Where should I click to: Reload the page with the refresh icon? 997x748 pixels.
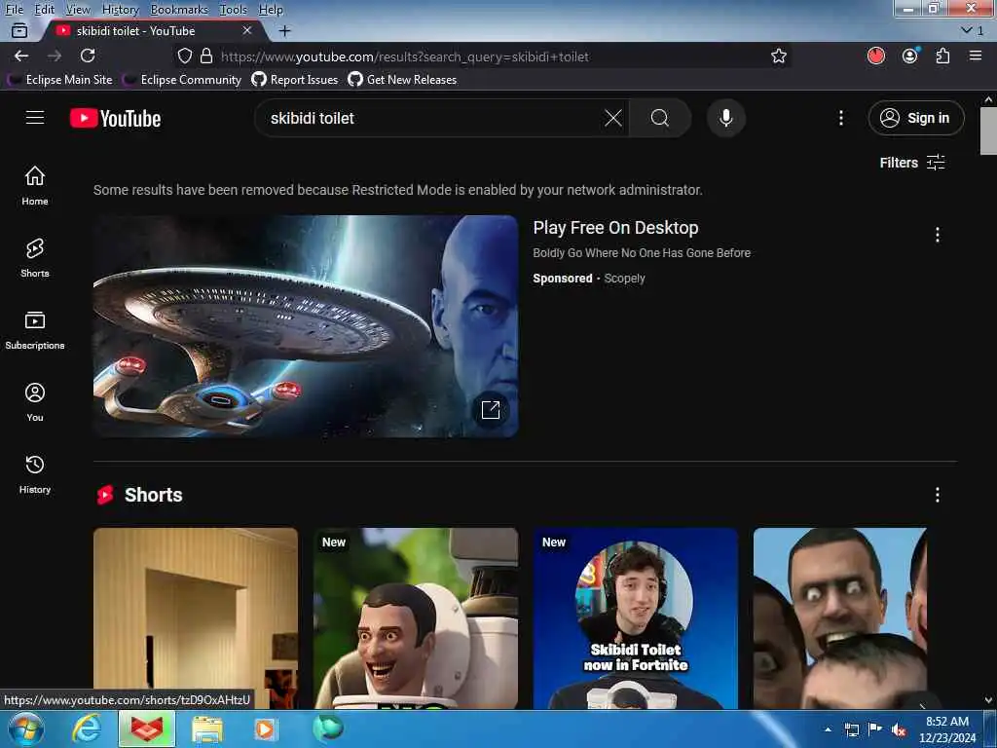[88, 56]
